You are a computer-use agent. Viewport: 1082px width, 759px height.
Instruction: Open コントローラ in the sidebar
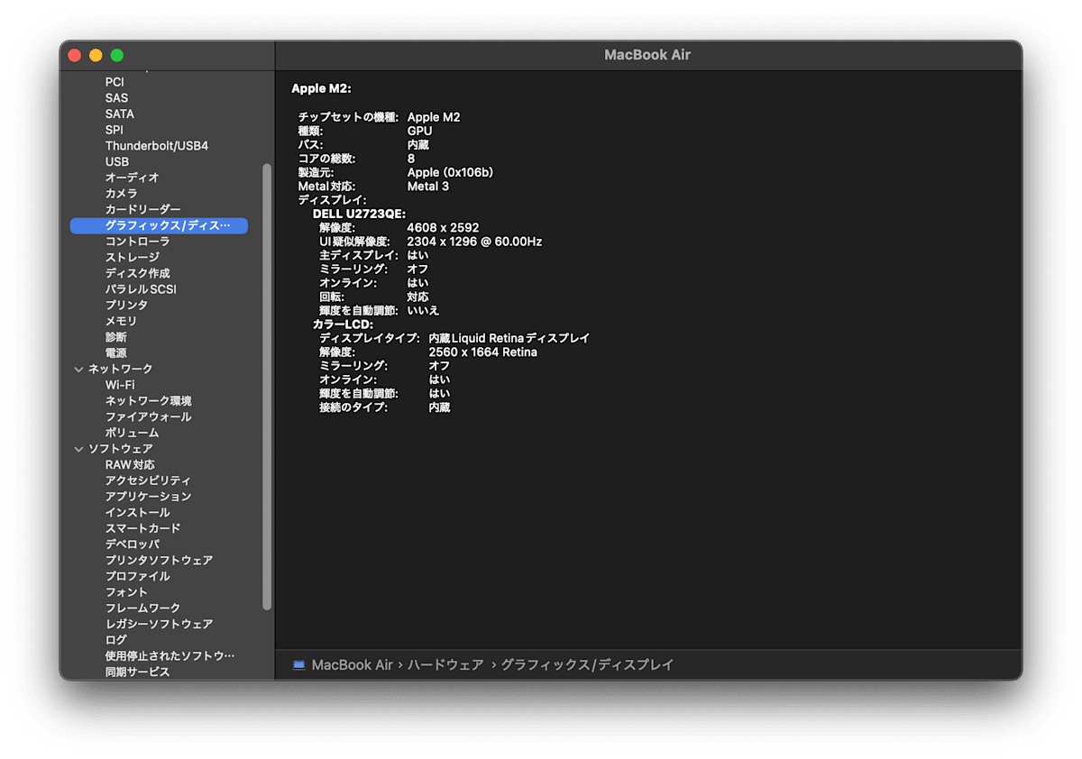pyautogui.click(x=137, y=242)
